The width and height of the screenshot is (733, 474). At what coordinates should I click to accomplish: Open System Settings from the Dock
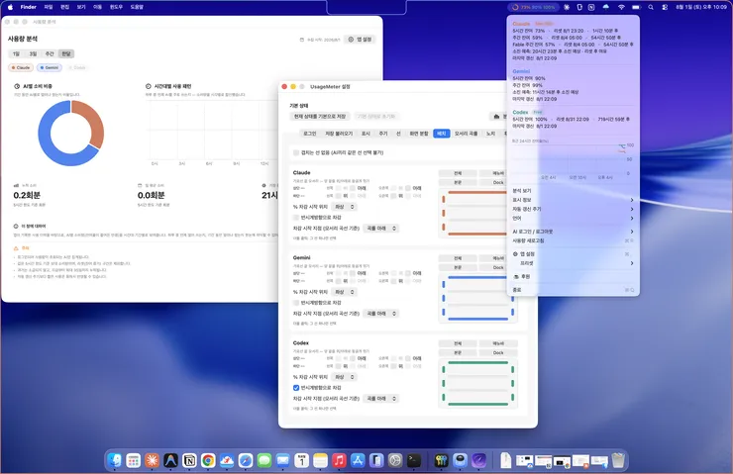[395, 461]
